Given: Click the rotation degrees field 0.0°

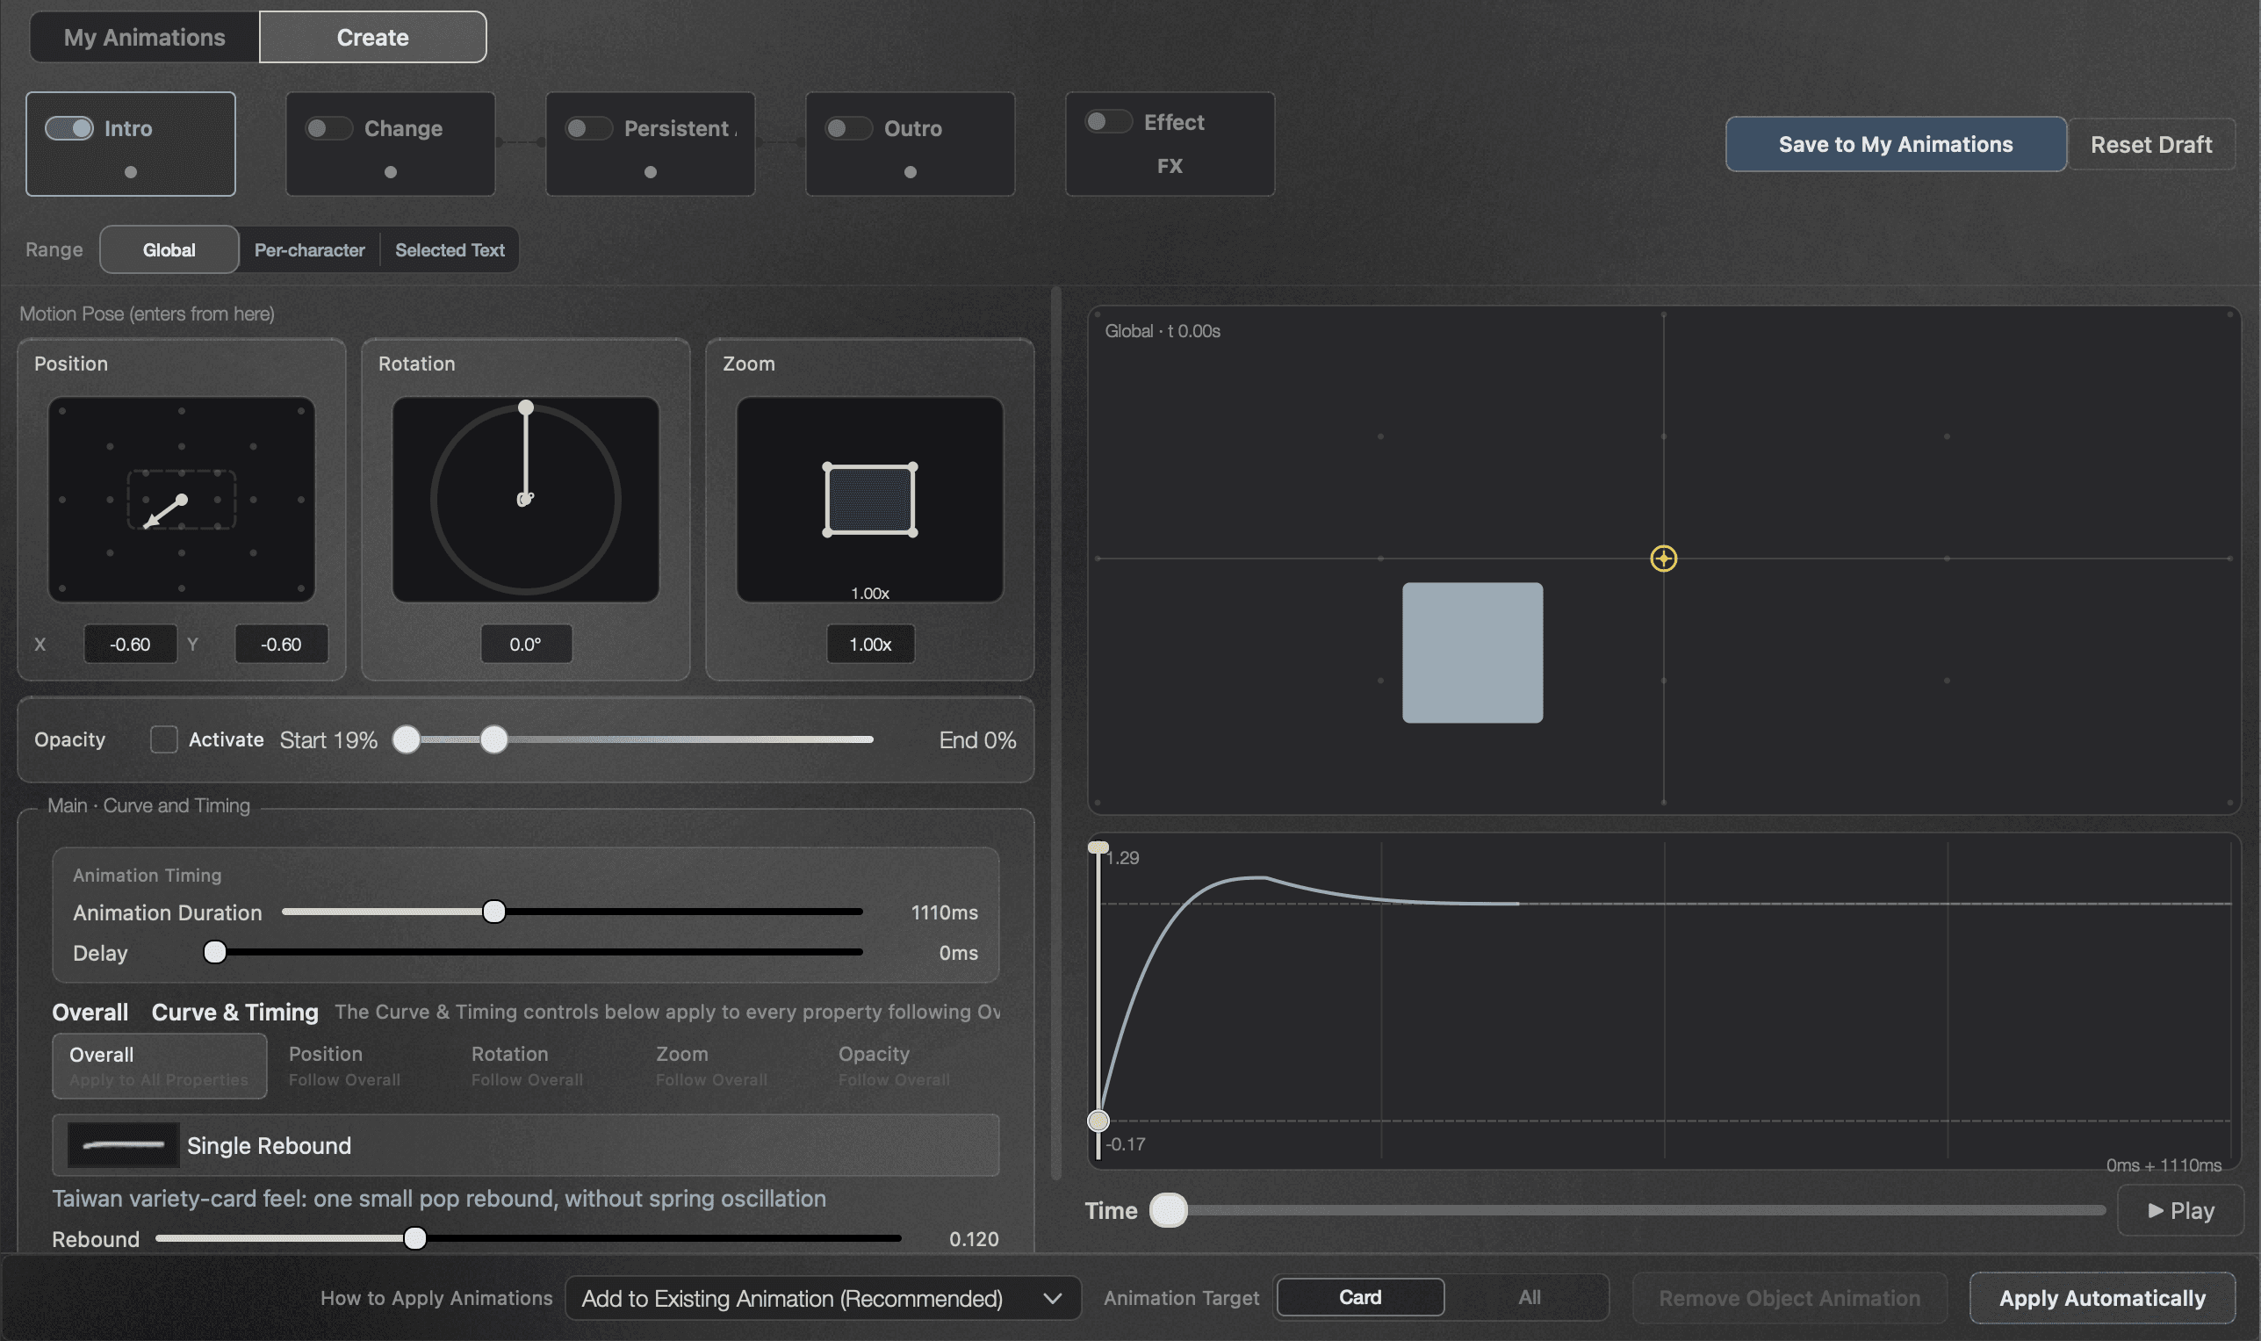Looking at the screenshot, I should coord(526,645).
